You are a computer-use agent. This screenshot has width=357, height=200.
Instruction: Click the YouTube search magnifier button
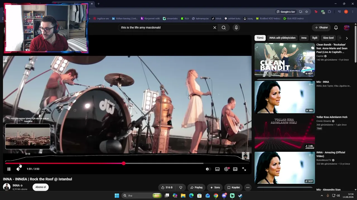click(224, 27)
